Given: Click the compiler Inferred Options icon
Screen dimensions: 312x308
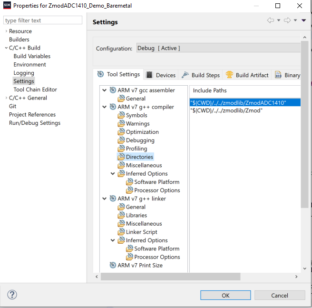Looking at the screenshot, I should [121, 174].
